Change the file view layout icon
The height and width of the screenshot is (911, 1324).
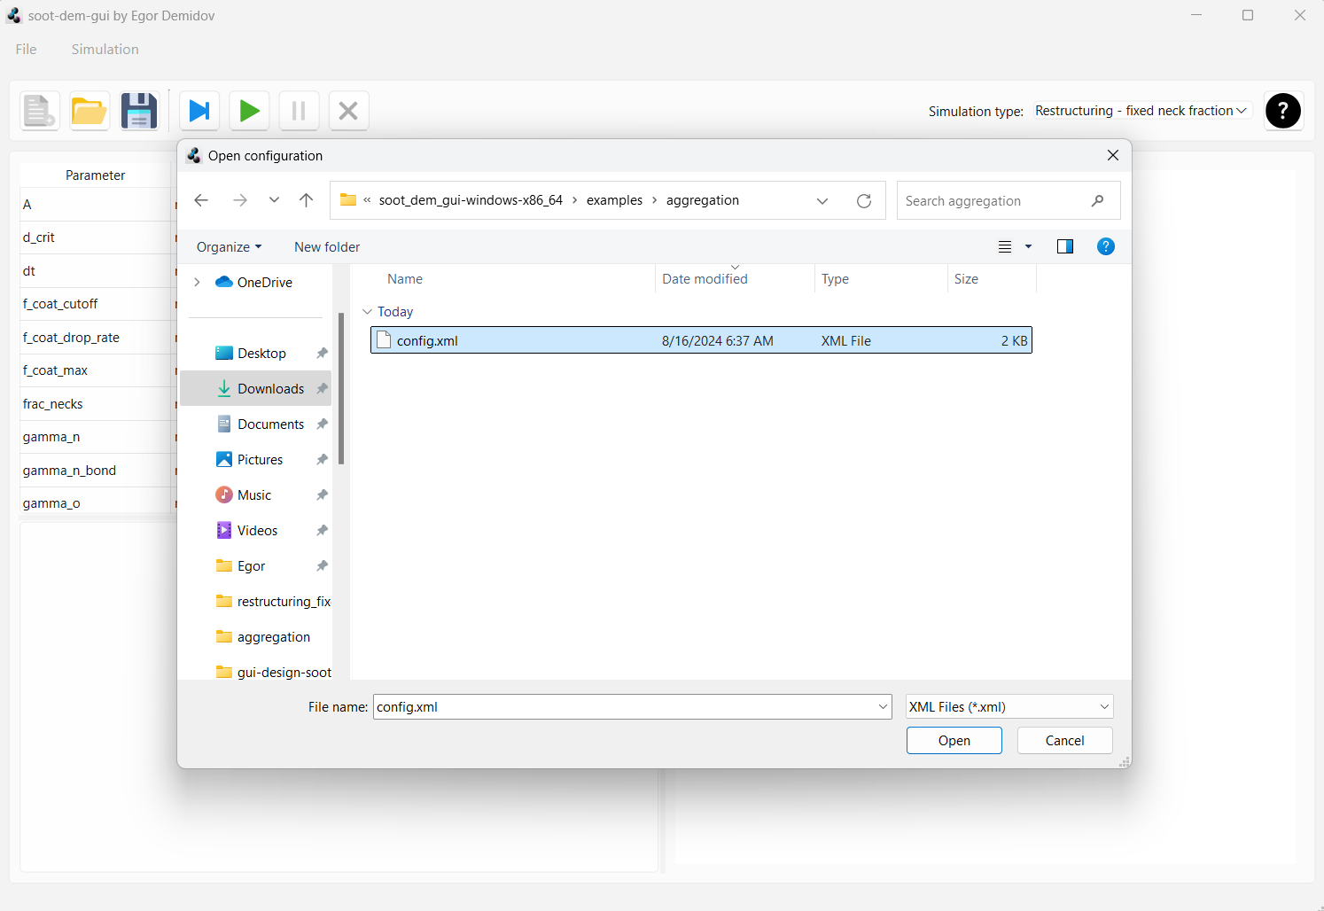pyautogui.click(x=1005, y=247)
